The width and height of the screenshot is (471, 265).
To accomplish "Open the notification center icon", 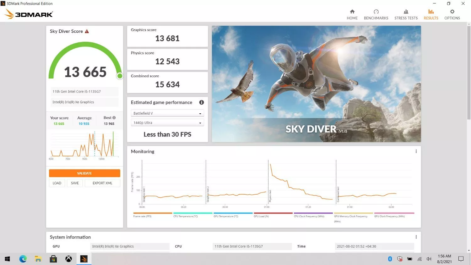I will (x=461, y=259).
